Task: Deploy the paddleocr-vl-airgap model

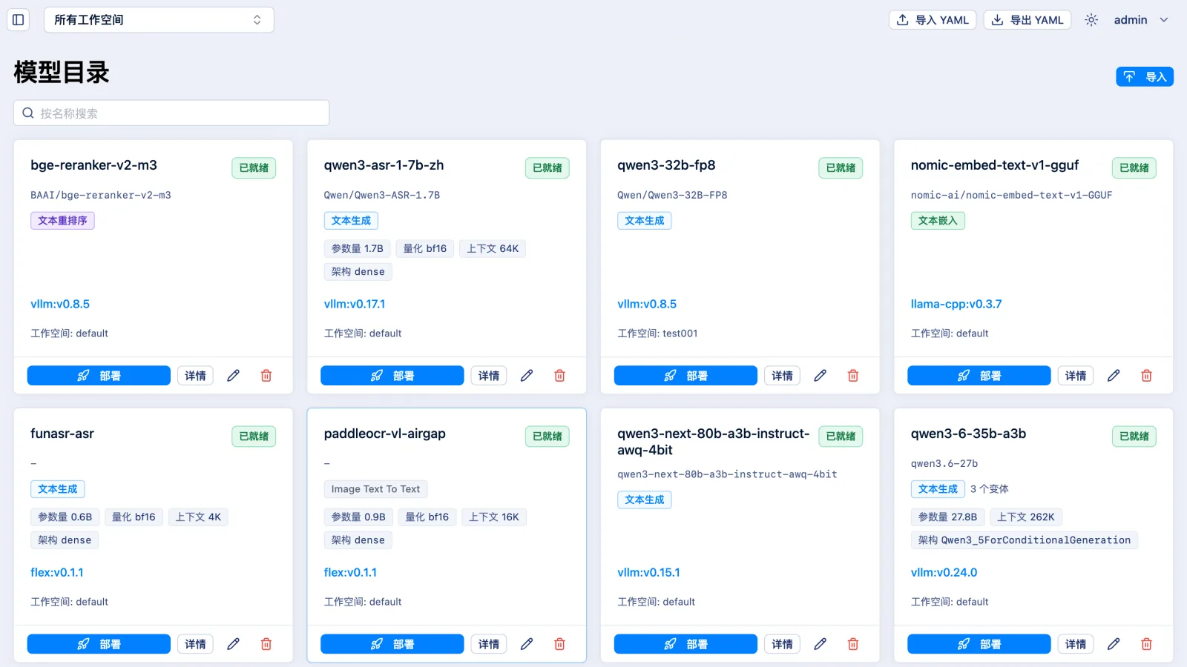Action: tap(392, 644)
